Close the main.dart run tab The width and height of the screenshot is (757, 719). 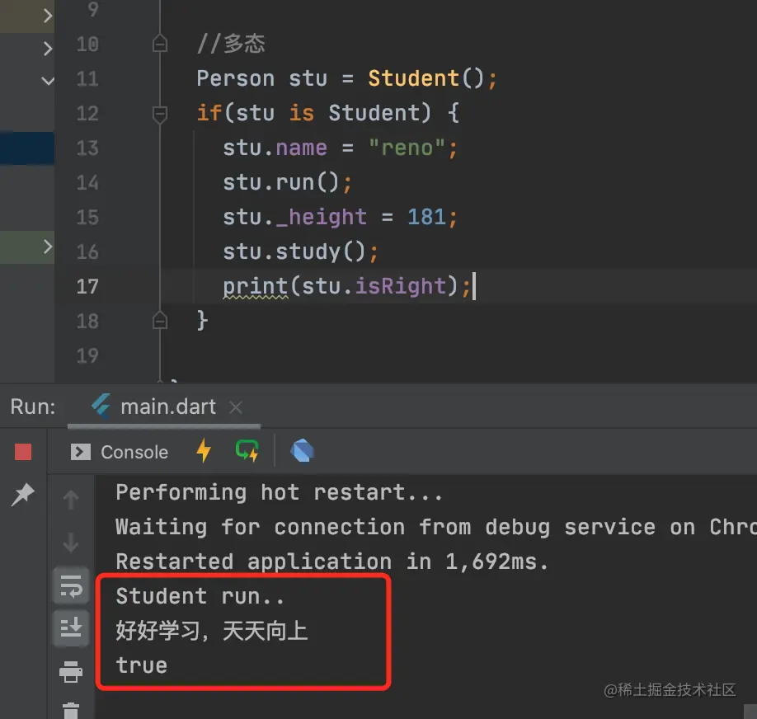click(x=234, y=406)
